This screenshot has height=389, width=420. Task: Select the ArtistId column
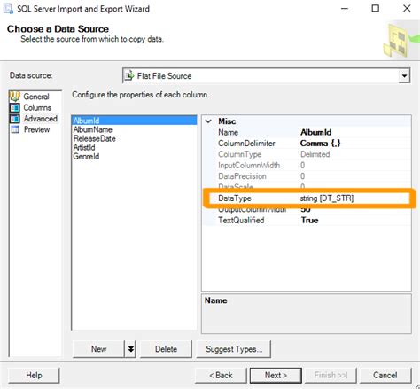pos(84,147)
